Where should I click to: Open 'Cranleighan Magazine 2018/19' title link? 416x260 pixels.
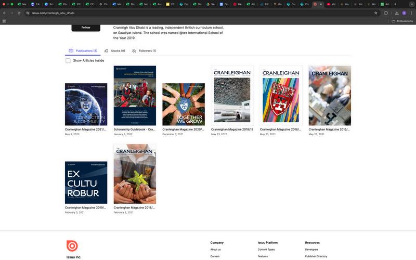(x=232, y=129)
